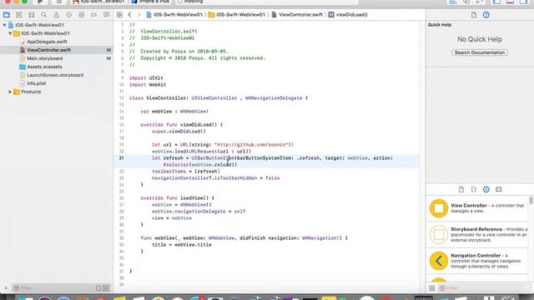Click 'super.viewDidLoad()' line
The width and height of the screenshot is (534, 300).
point(179,132)
